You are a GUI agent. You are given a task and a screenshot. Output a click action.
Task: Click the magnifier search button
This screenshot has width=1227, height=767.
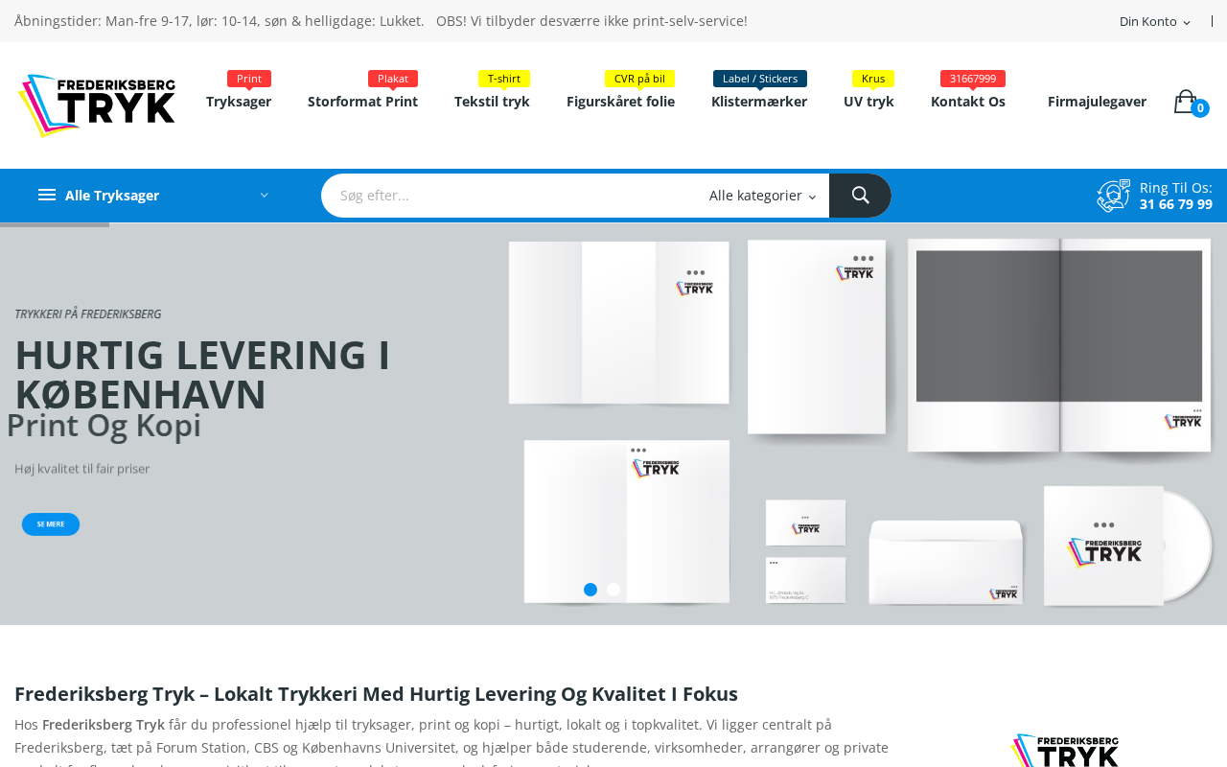click(x=860, y=196)
